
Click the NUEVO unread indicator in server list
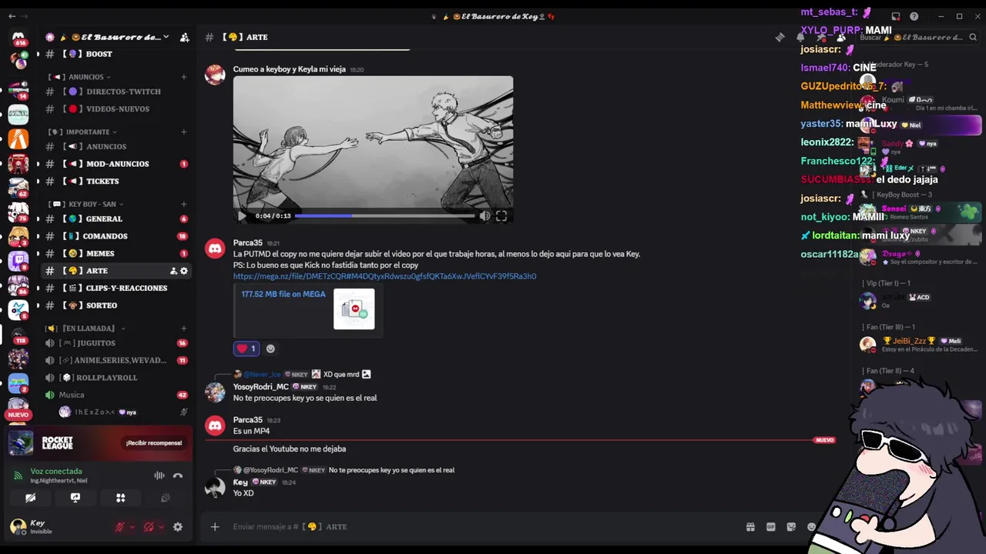[18, 415]
